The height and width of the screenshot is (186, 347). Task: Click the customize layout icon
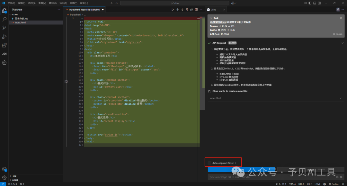pos(305,3)
